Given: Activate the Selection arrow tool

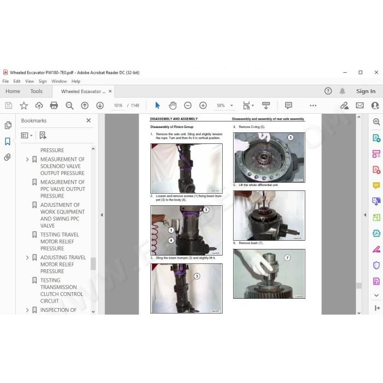Looking at the screenshot, I should pyautogui.click(x=158, y=106).
